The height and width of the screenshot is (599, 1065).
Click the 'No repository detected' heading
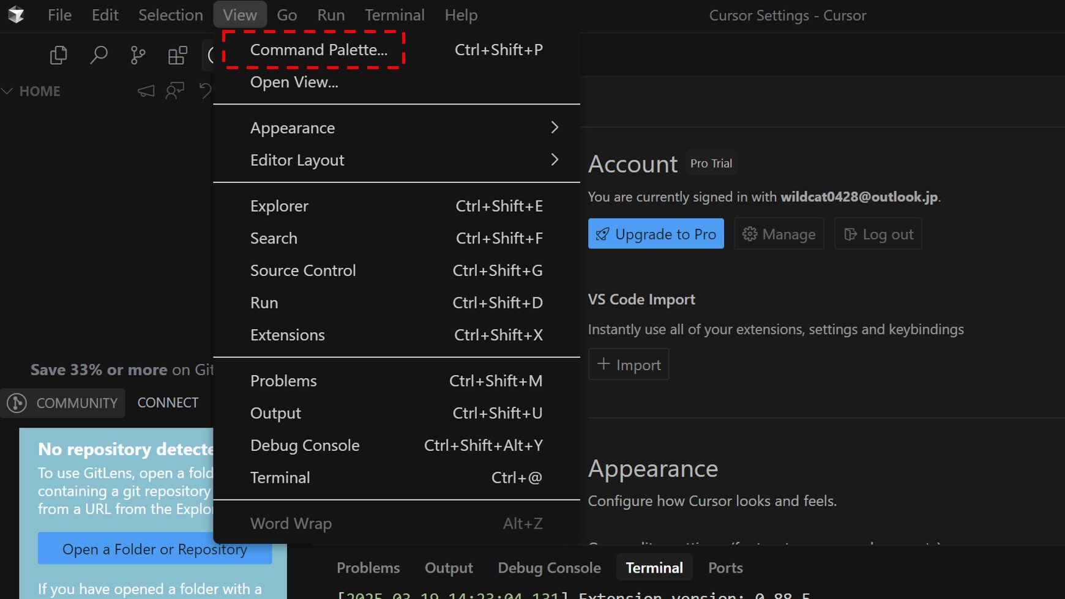125,449
